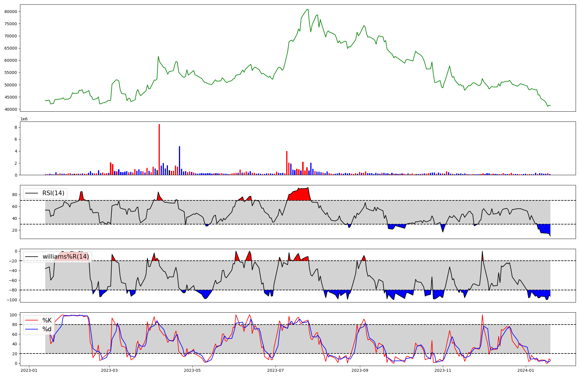
Task: Click the 1e6 volume scale label
Action: [x=24, y=119]
